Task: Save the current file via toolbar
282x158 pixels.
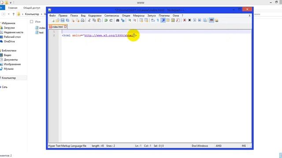Action: (x=63, y=21)
